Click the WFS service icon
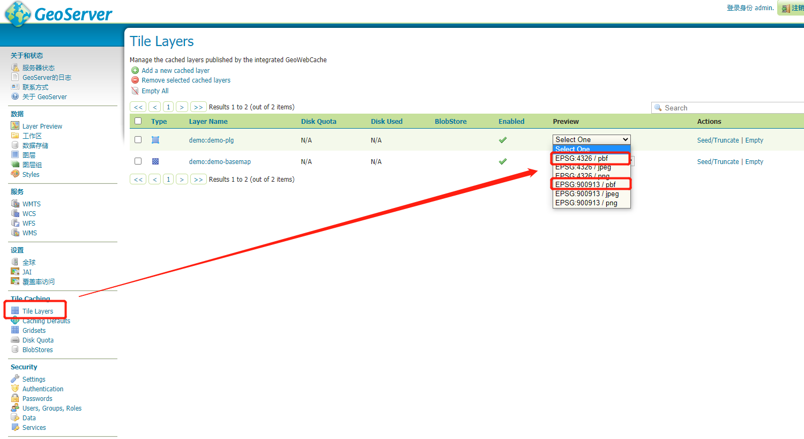The width and height of the screenshot is (804, 439). (x=15, y=223)
